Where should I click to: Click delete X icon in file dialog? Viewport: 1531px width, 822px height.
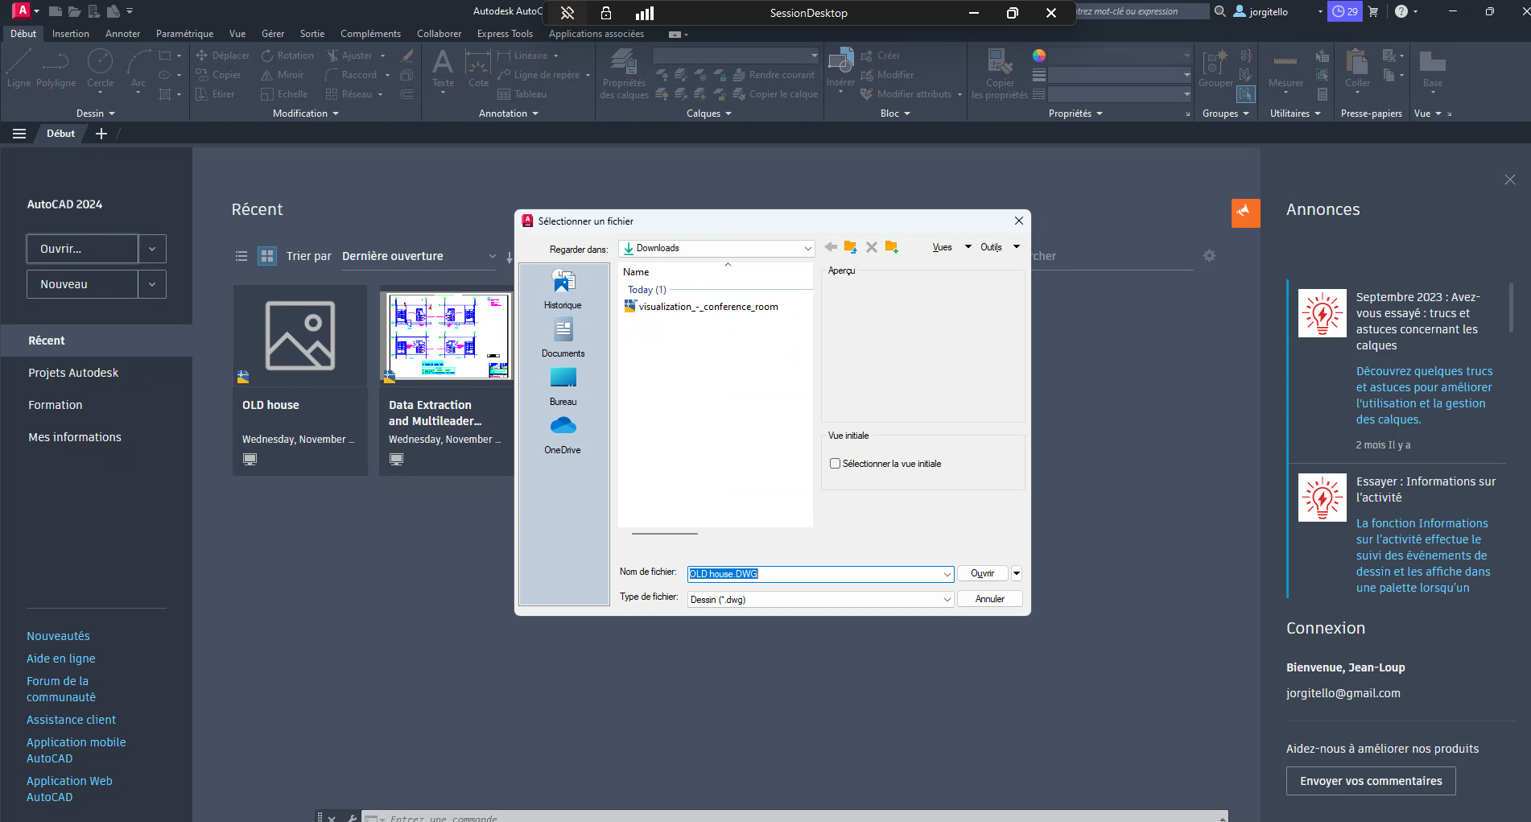tap(871, 247)
